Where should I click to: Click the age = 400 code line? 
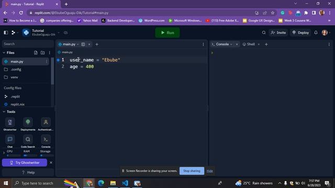click(82, 67)
